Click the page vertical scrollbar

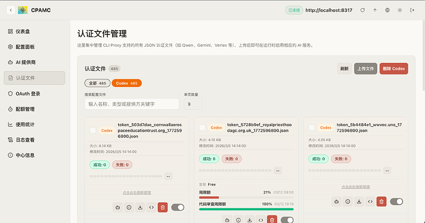click(423, 55)
